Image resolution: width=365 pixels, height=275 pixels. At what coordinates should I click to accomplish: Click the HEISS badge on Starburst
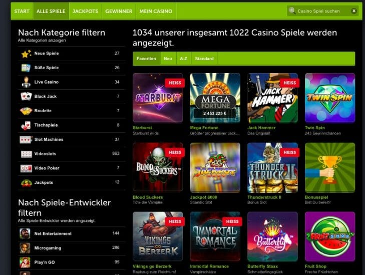(175, 83)
